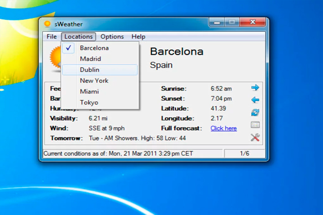
Task: Open the File menu
Action: 52,37
